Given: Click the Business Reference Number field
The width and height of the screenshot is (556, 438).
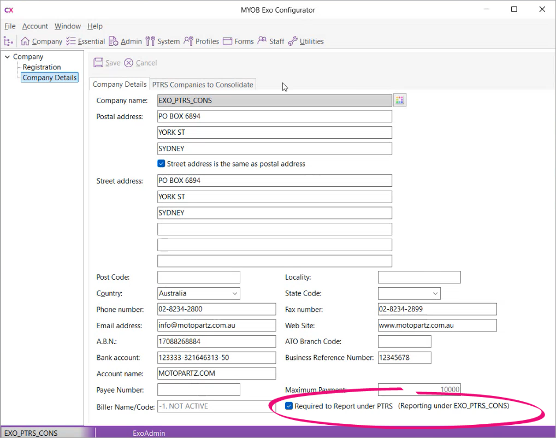Looking at the screenshot, I should coord(405,358).
